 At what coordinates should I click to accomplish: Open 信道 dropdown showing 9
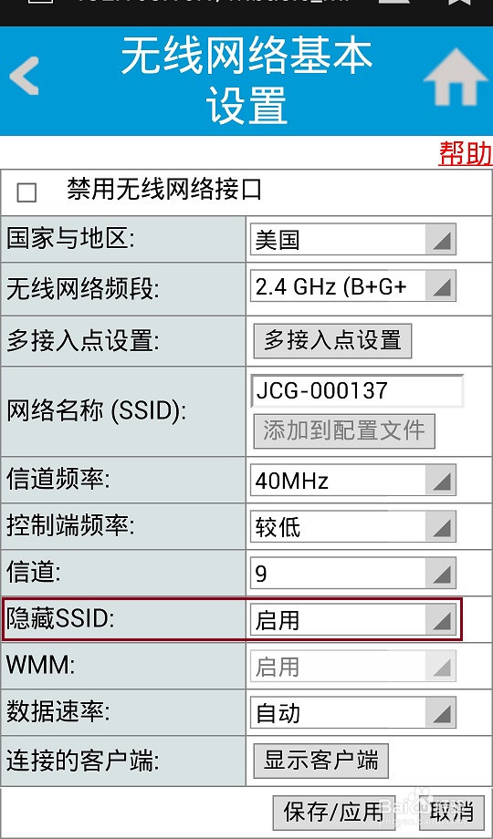click(x=353, y=573)
